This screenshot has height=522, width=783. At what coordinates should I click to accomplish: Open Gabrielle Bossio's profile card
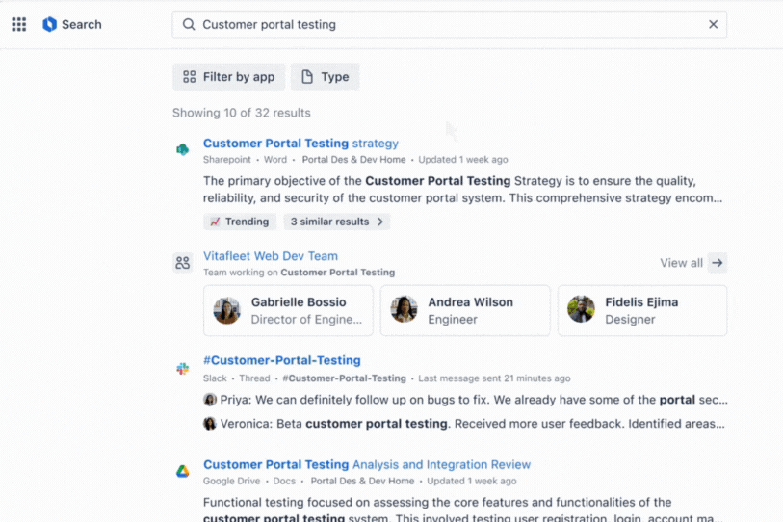point(288,311)
